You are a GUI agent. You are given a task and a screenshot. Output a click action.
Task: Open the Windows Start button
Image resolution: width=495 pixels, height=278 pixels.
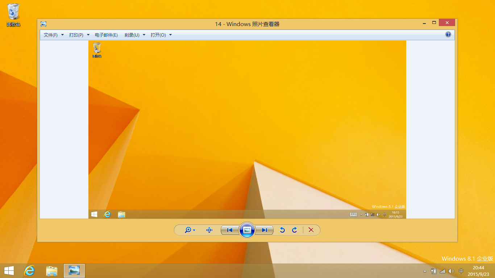coord(9,271)
